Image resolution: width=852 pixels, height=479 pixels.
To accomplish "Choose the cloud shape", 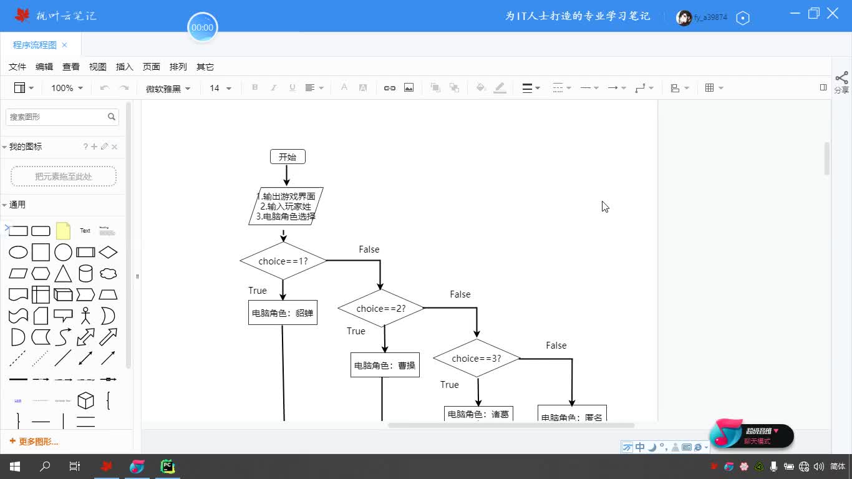I will [108, 273].
